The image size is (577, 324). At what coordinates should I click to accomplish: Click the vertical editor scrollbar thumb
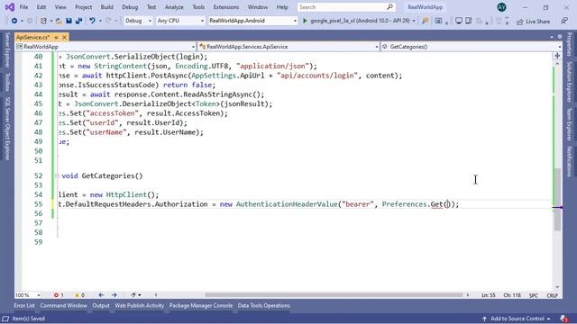(557, 200)
